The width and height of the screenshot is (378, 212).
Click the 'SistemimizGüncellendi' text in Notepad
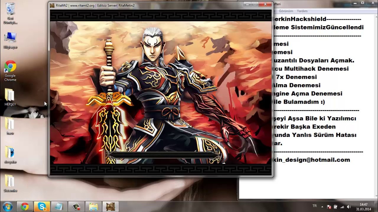[x=327, y=27]
